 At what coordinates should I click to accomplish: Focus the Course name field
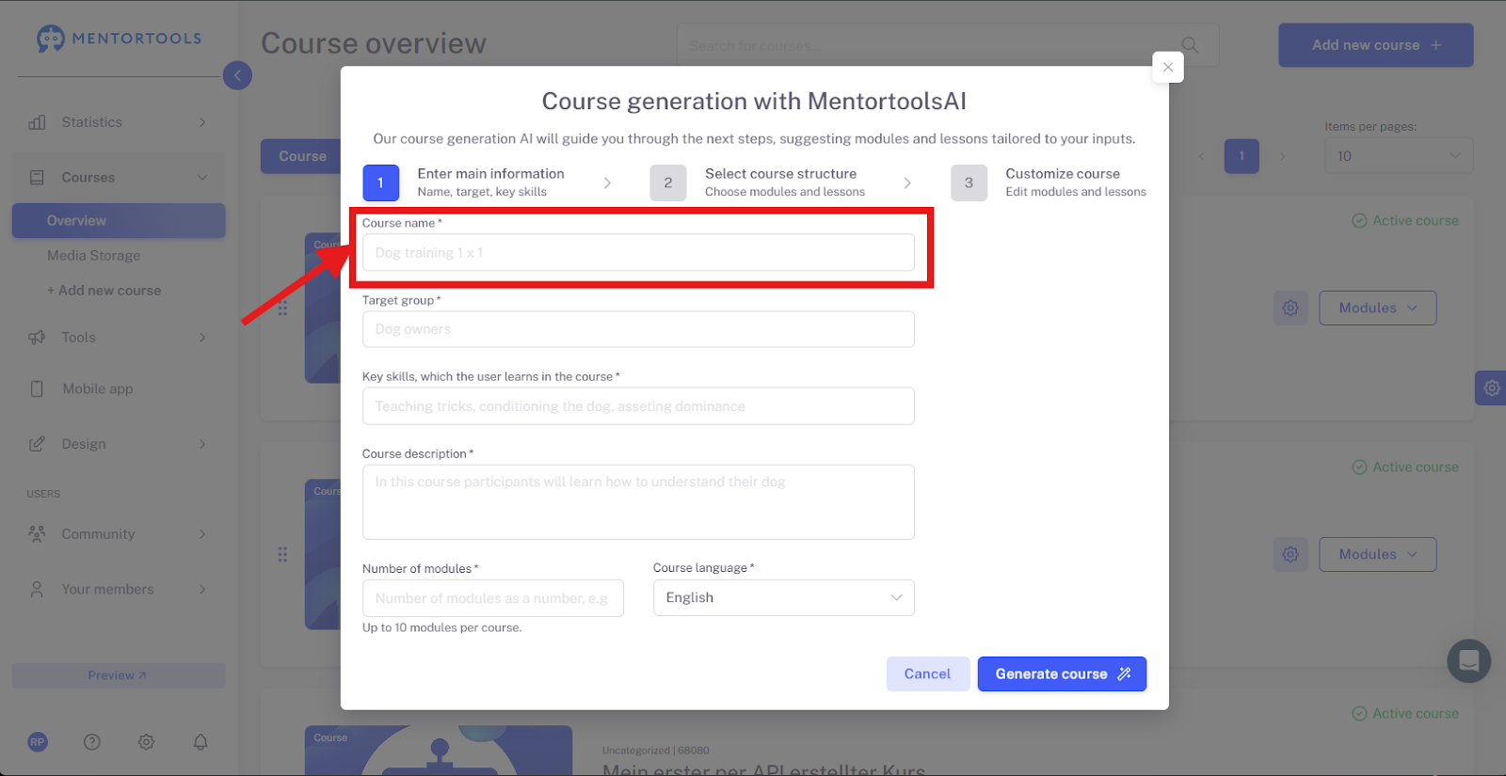(638, 253)
